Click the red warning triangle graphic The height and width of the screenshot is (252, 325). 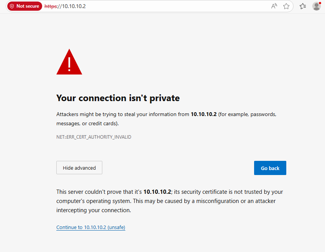[69, 61]
